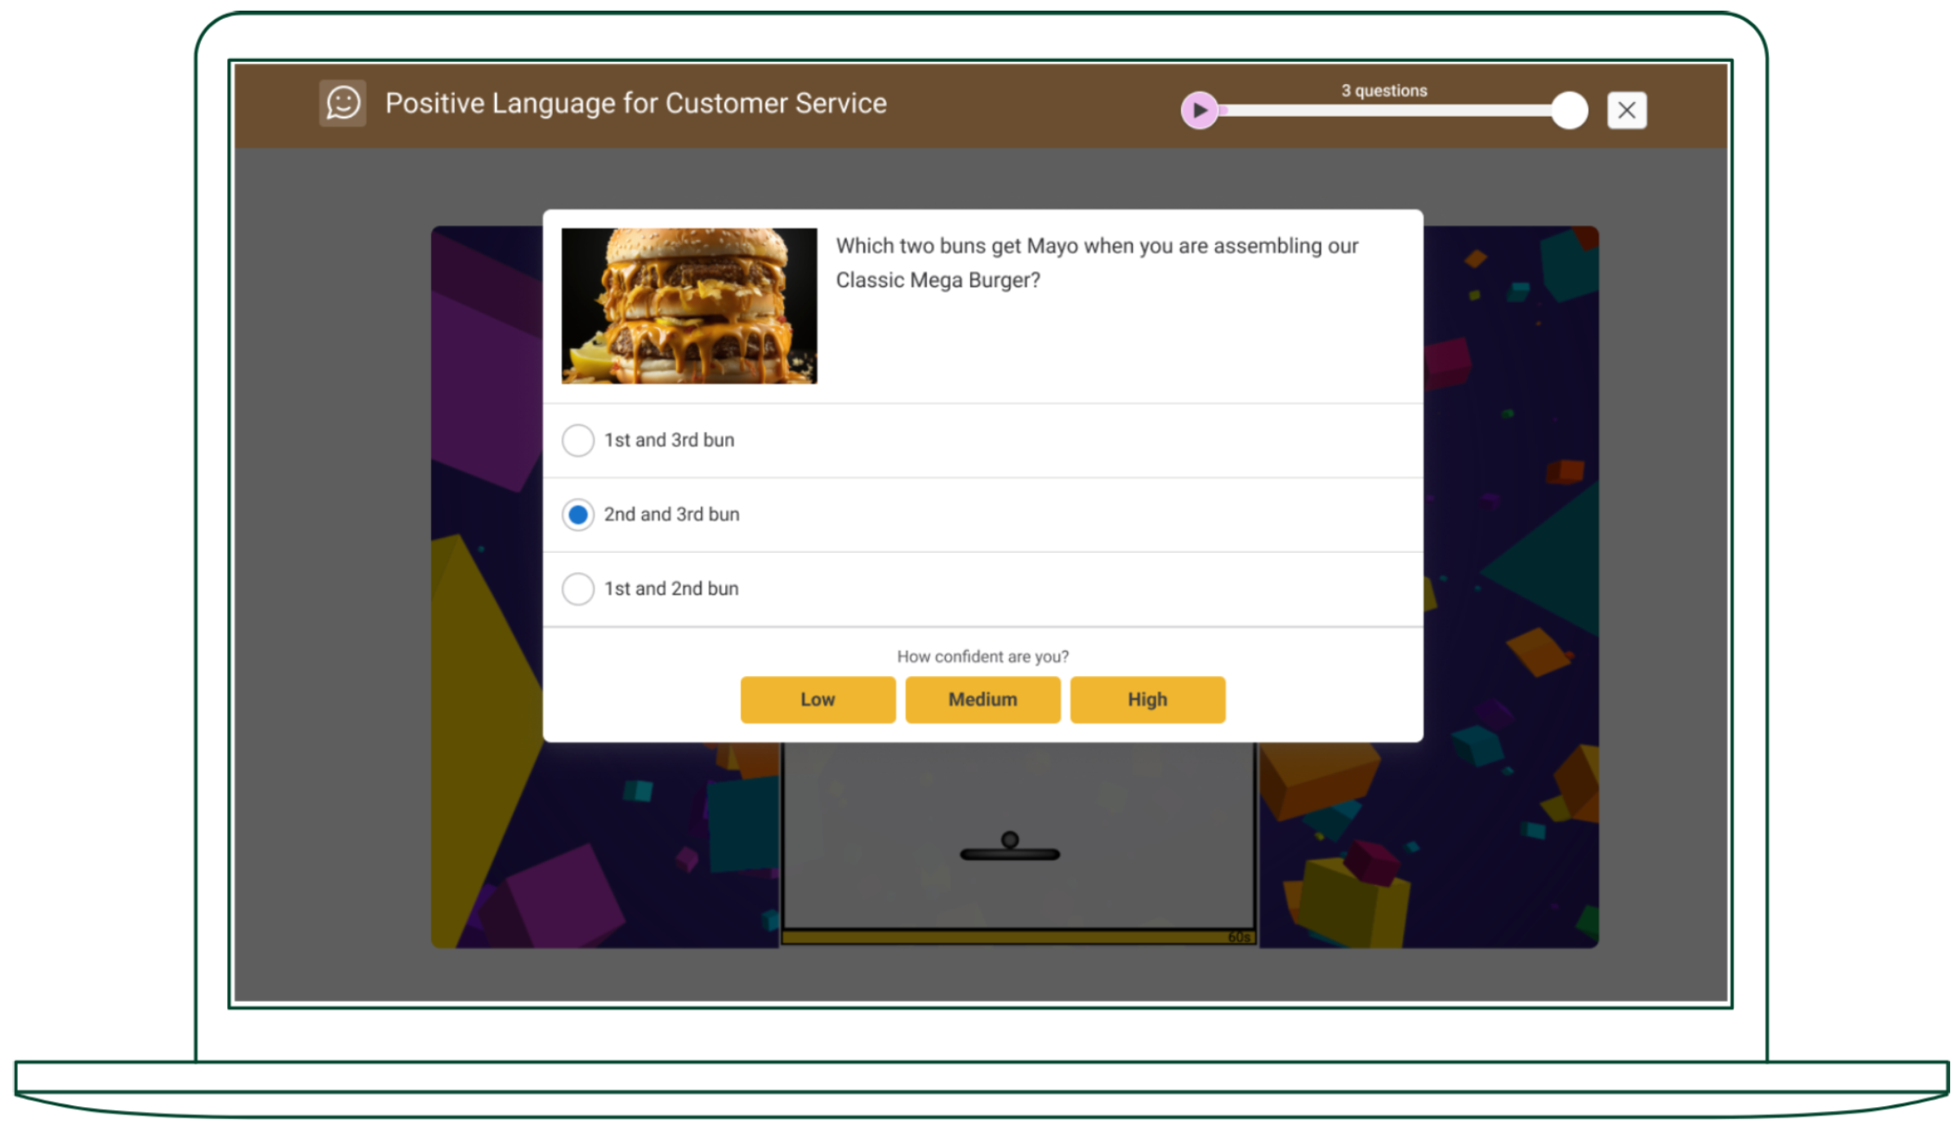Click the How confident are you label
The height and width of the screenshot is (1125, 1960).
point(982,656)
